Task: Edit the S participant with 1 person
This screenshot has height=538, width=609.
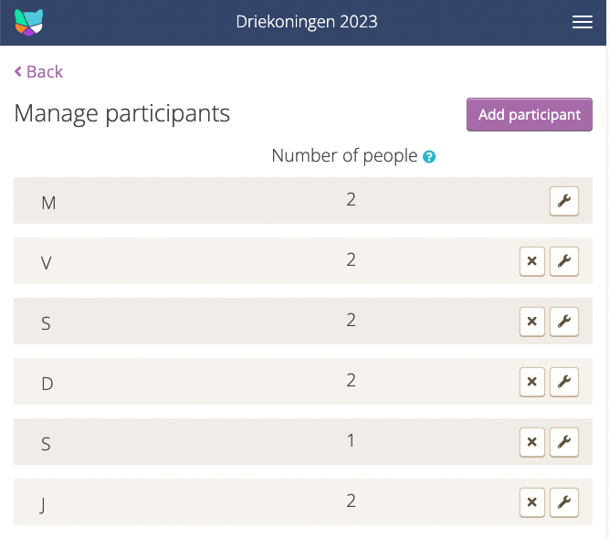Action: click(564, 442)
